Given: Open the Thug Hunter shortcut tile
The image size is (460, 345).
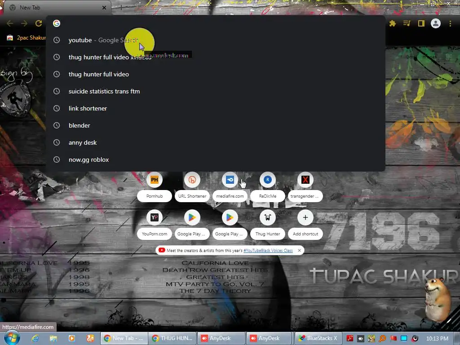Looking at the screenshot, I should pyautogui.click(x=268, y=225).
